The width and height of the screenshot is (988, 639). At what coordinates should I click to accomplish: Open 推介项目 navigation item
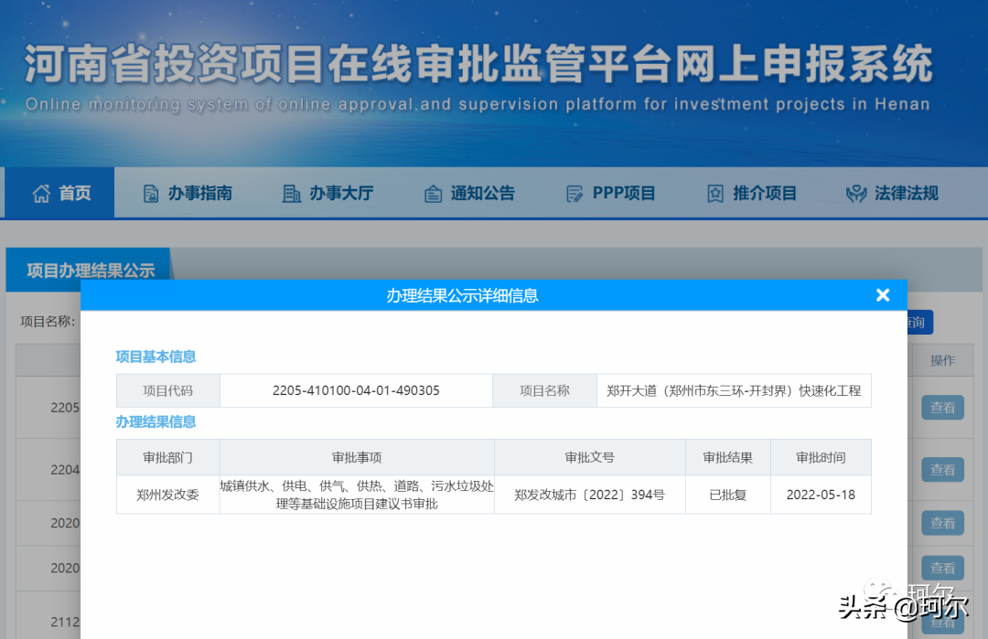[x=752, y=193]
